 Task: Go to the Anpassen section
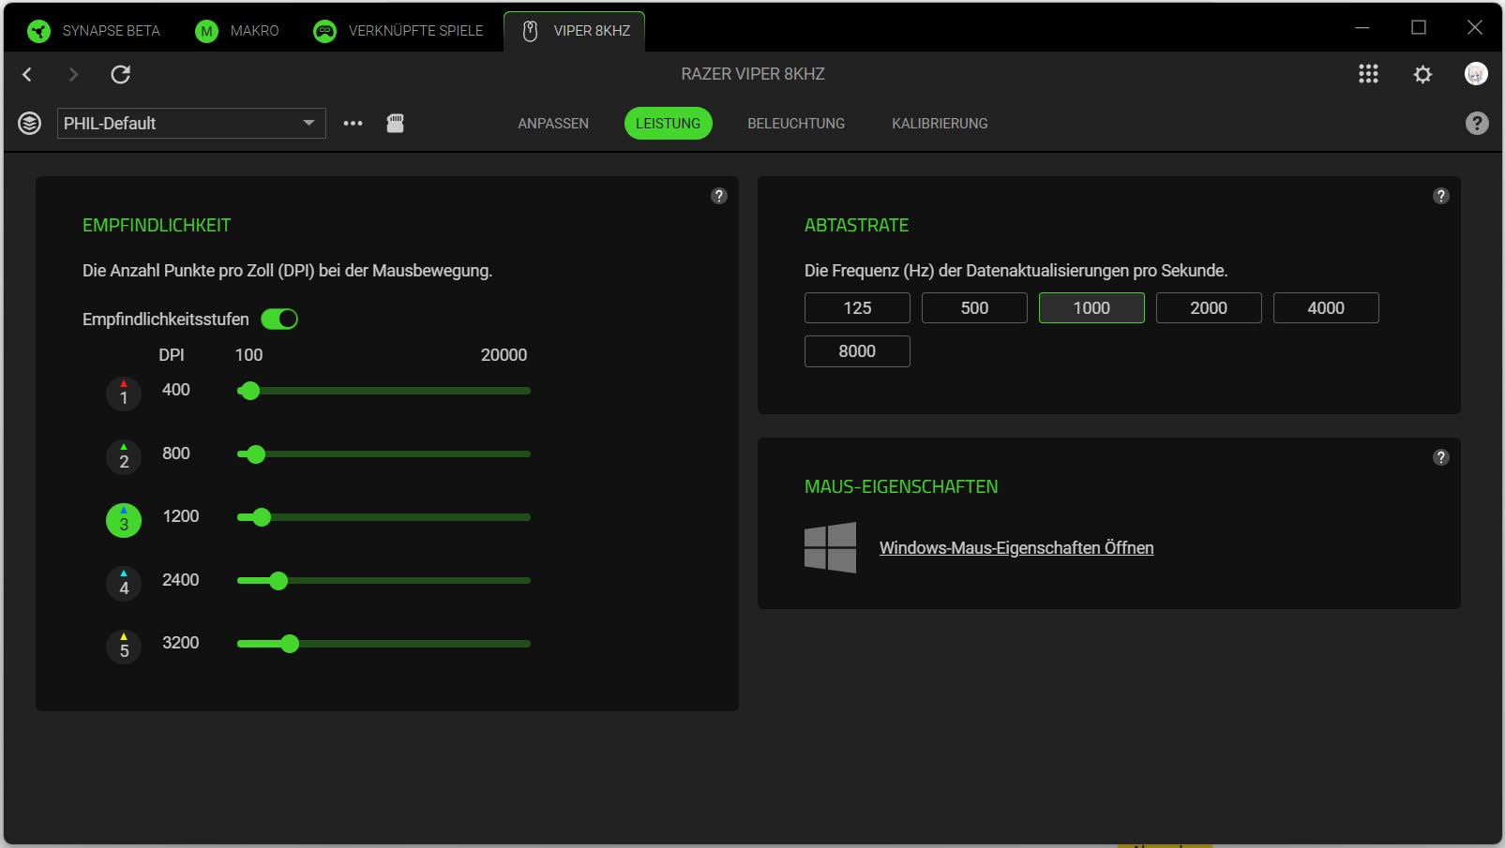coord(553,124)
